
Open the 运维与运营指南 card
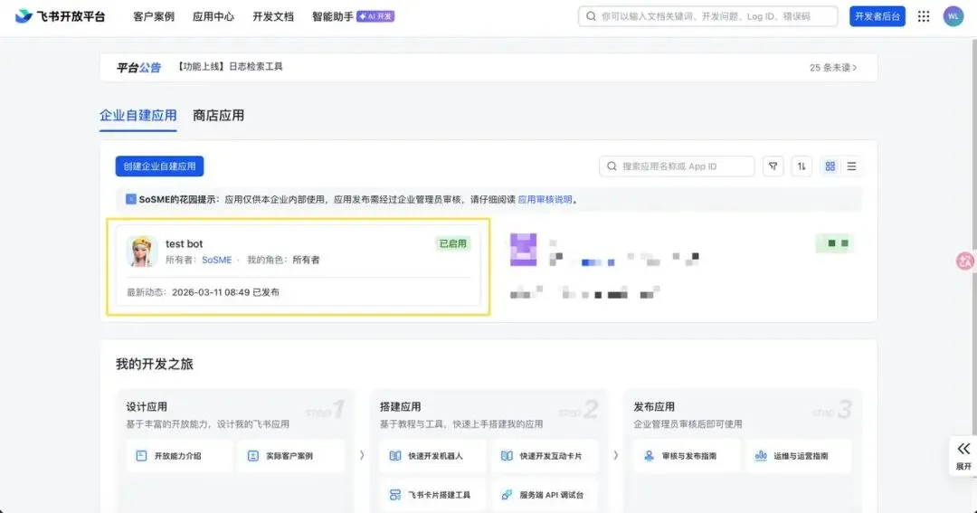(x=799, y=456)
